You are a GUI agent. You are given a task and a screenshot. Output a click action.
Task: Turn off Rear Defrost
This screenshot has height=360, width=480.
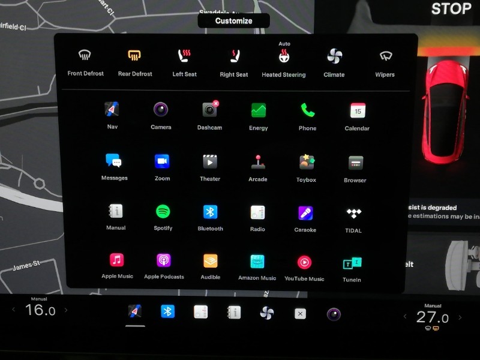[134, 56]
